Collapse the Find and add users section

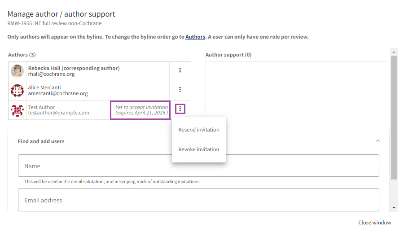click(x=378, y=141)
